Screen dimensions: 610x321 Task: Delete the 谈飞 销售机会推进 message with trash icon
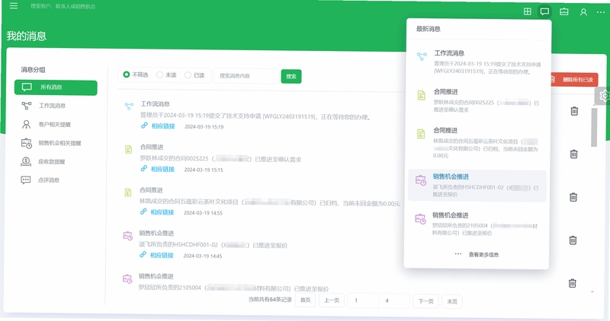click(x=573, y=240)
